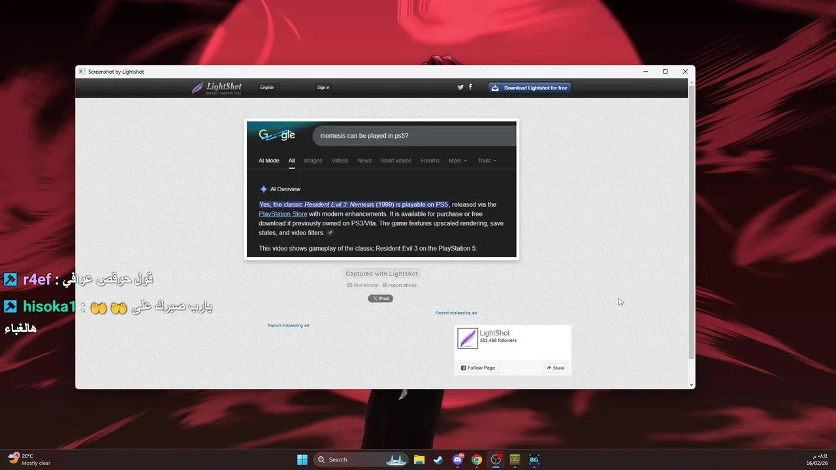Minimize the Screenshot by Lightshot window
The width and height of the screenshot is (836, 470).
point(645,72)
